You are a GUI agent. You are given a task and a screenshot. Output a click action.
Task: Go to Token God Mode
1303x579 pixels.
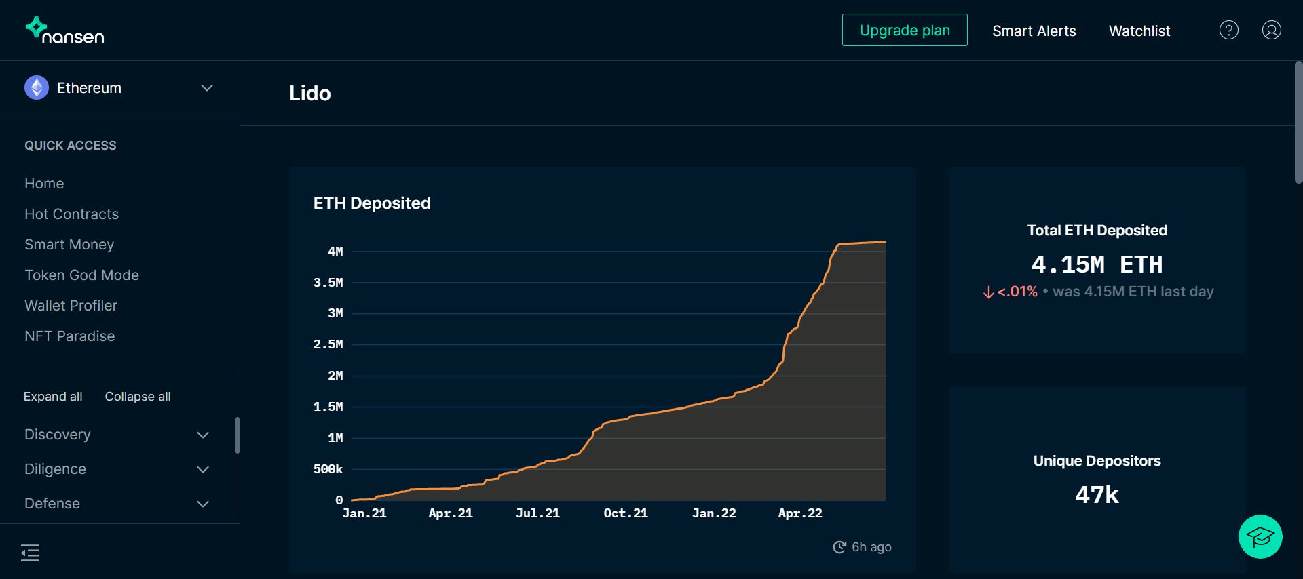[x=81, y=275]
